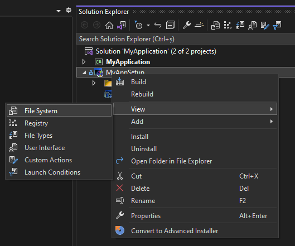Click the Advanced Installer logo icon

pos(120,230)
